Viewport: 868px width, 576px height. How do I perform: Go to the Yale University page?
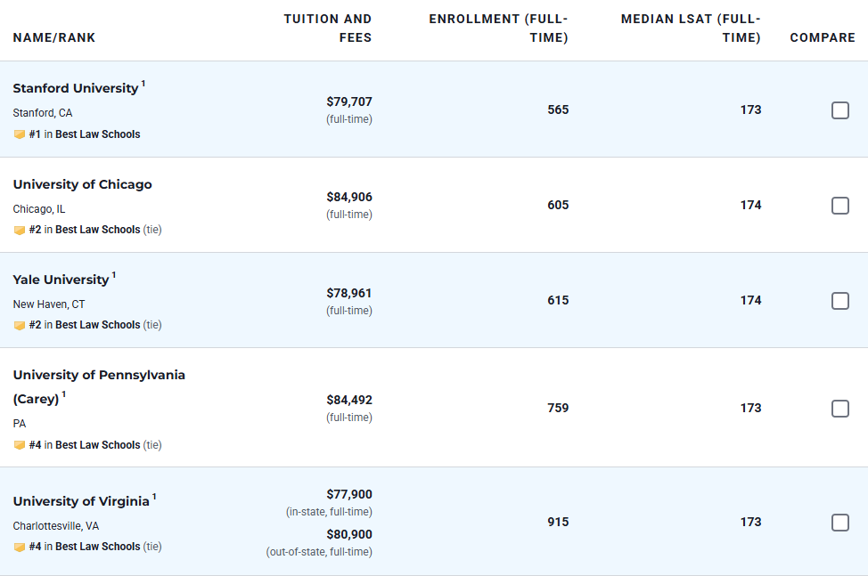point(61,280)
